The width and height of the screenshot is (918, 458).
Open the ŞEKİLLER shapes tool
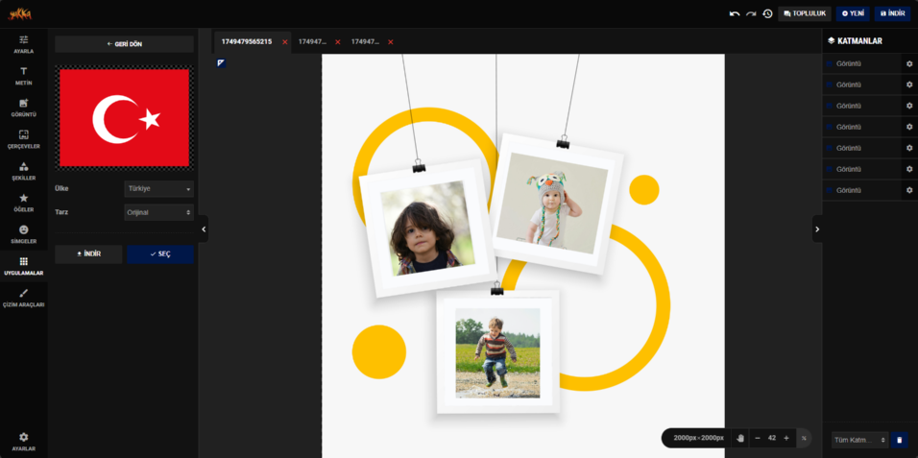coord(23,171)
